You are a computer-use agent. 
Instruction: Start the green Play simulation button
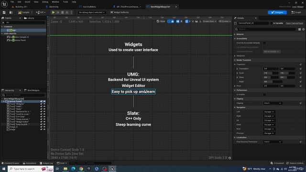53,12
